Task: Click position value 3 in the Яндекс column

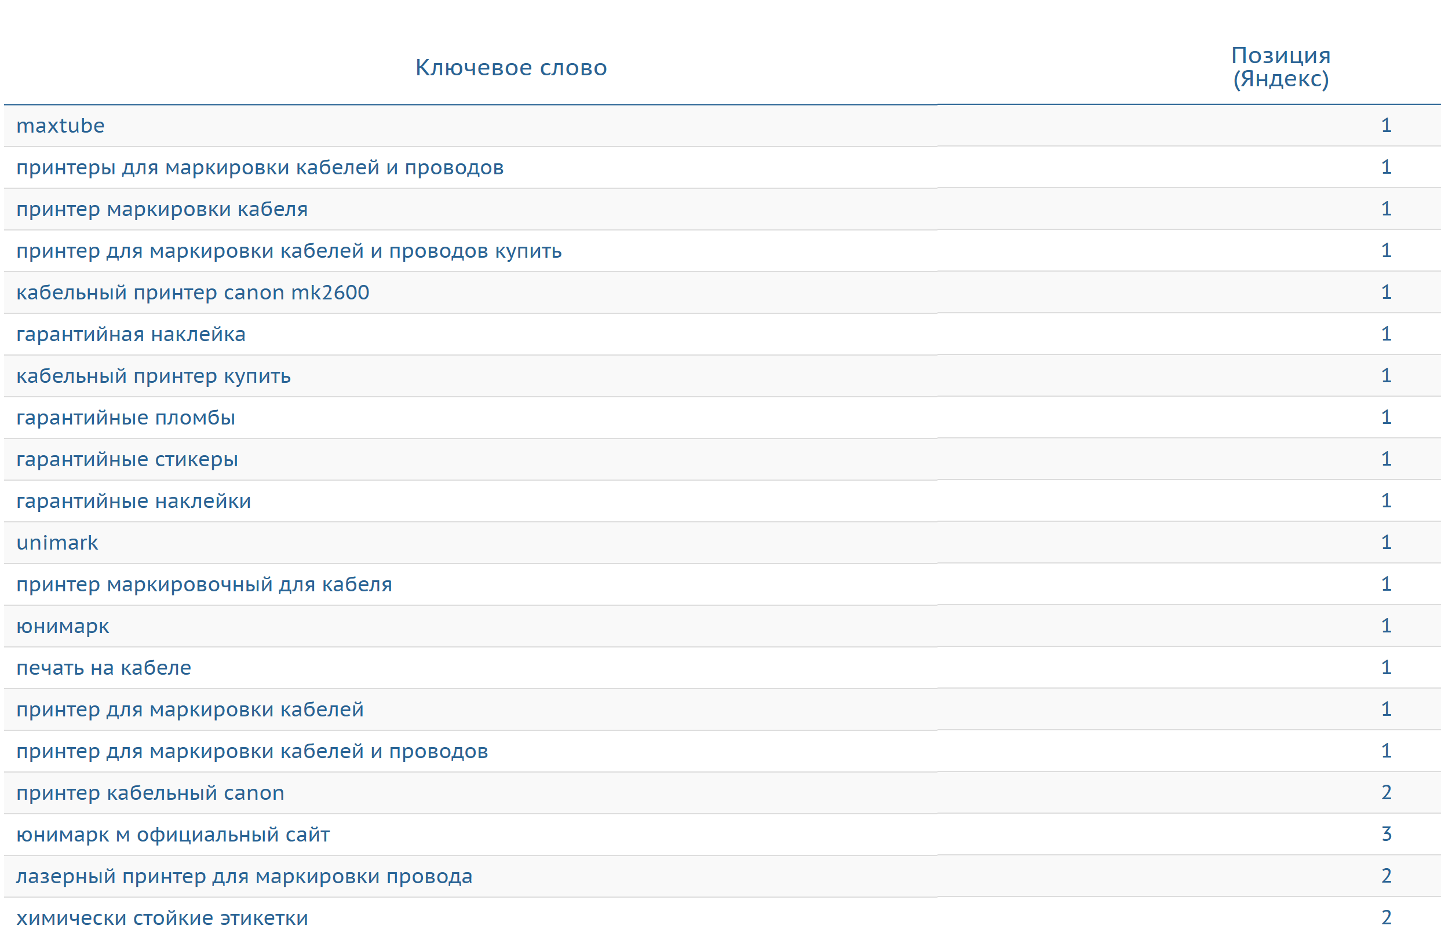Action: [x=1386, y=835]
